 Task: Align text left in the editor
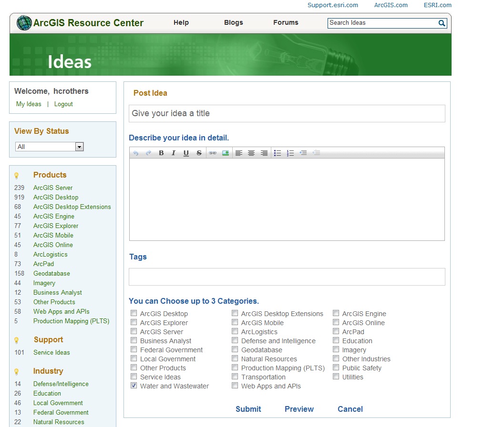point(238,153)
